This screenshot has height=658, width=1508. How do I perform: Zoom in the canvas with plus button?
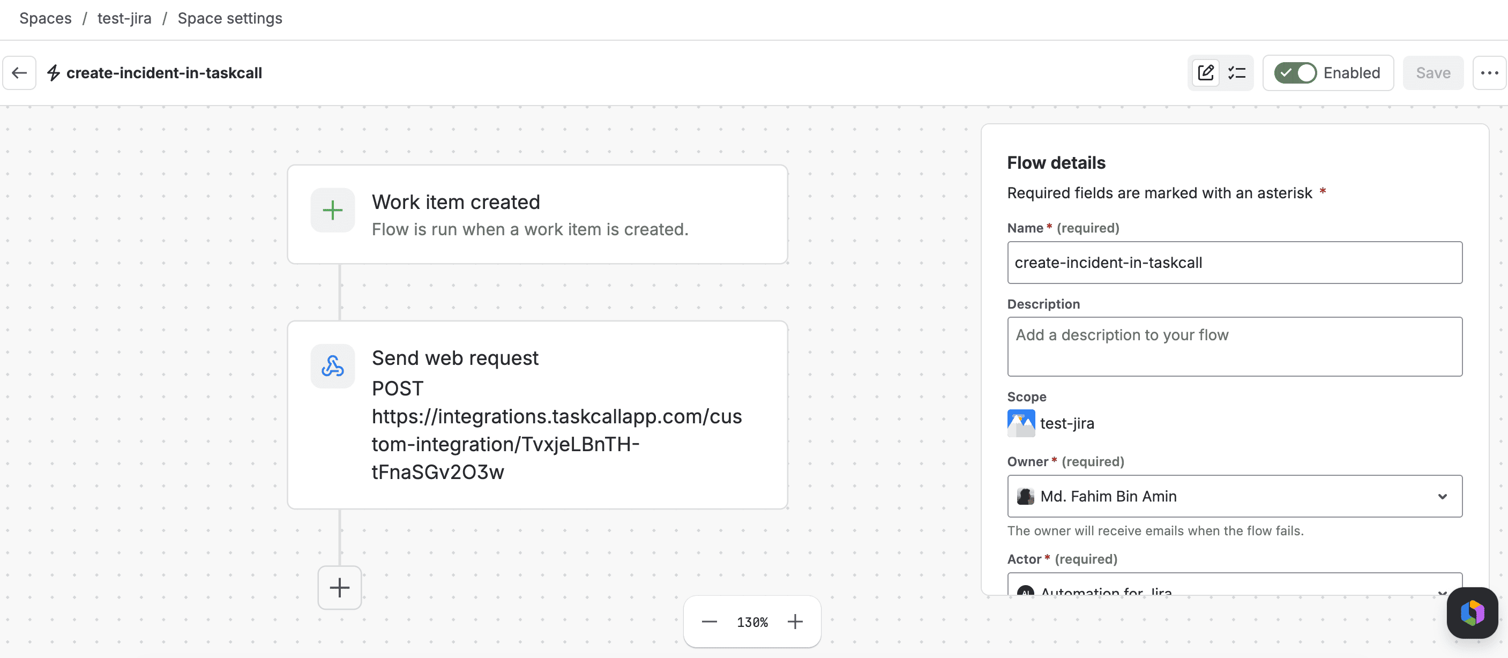click(795, 622)
